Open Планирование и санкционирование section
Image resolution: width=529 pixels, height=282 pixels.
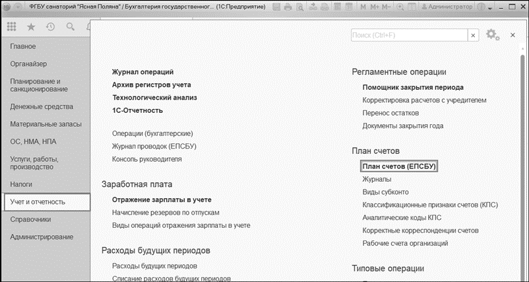39,85
